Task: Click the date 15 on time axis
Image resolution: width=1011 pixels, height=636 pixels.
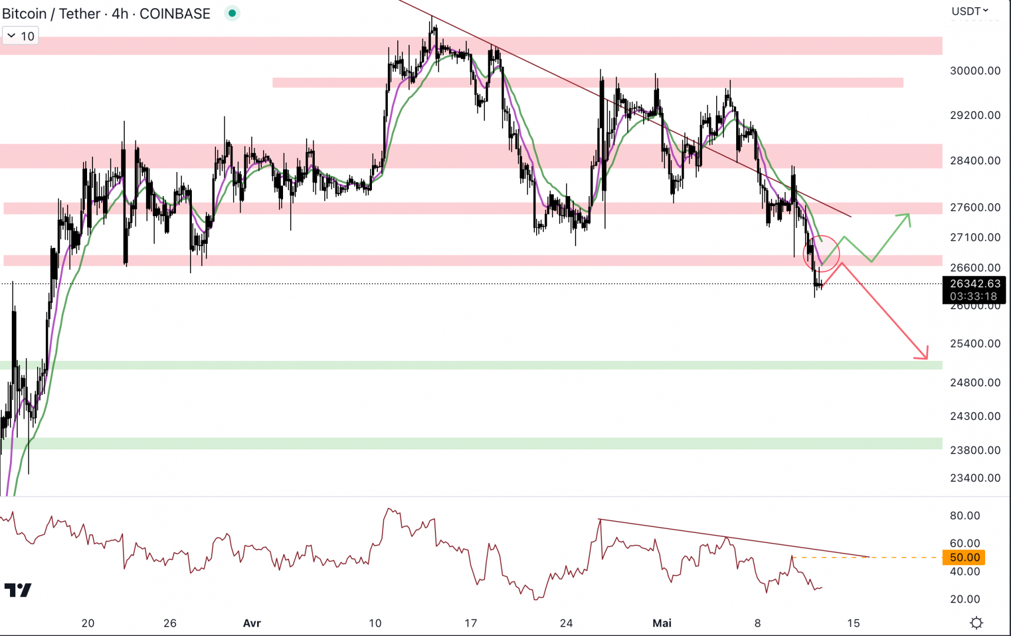Action: [x=853, y=623]
